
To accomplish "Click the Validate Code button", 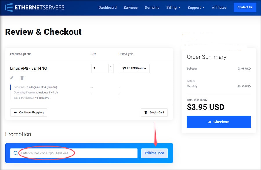I will tap(154, 153).
